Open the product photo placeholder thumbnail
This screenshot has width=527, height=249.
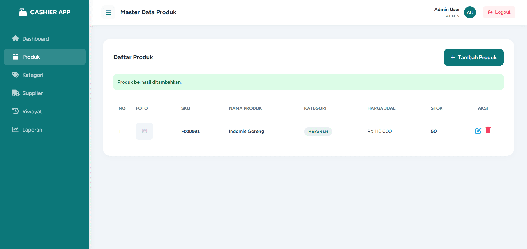pos(144,131)
